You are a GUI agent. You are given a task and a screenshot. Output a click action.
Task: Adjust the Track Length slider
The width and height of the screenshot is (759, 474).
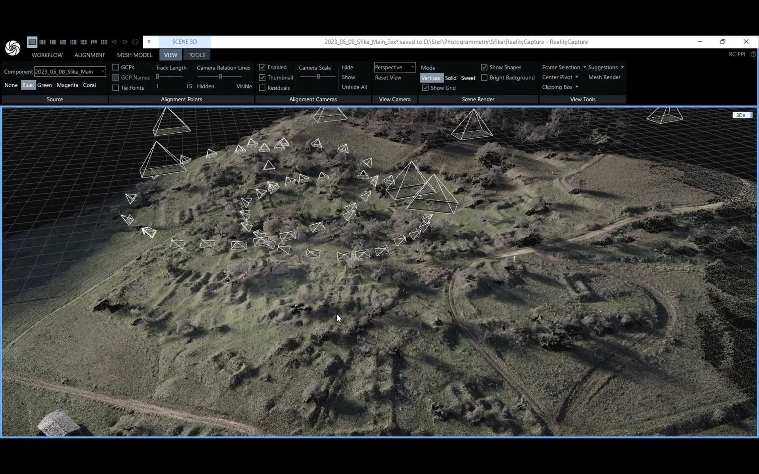[170, 77]
